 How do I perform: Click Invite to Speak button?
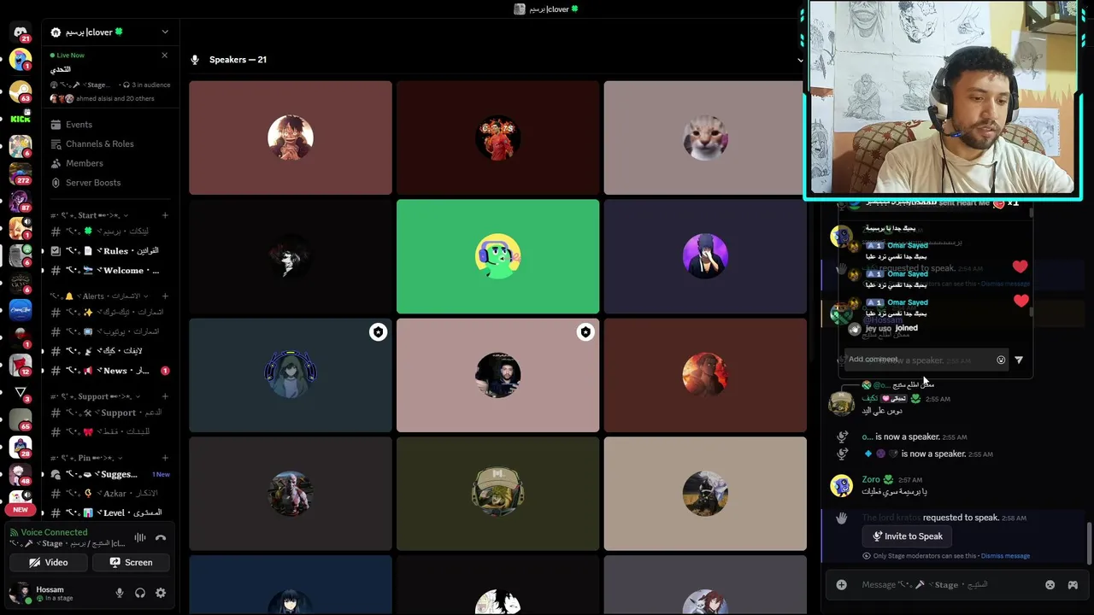click(908, 536)
